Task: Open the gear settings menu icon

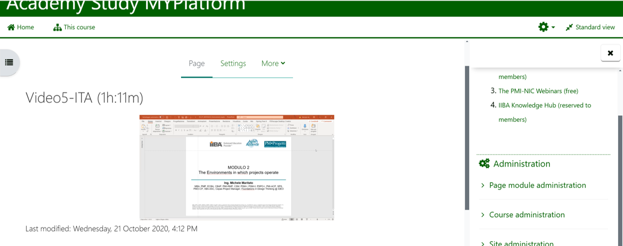Action: click(x=543, y=27)
